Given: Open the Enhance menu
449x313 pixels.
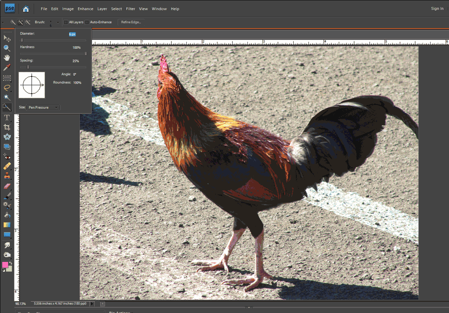Looking at the screenshot, I should coord(85,9).
